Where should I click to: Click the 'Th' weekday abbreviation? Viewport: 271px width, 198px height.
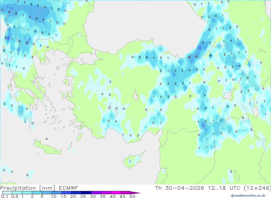click(158, 188)
